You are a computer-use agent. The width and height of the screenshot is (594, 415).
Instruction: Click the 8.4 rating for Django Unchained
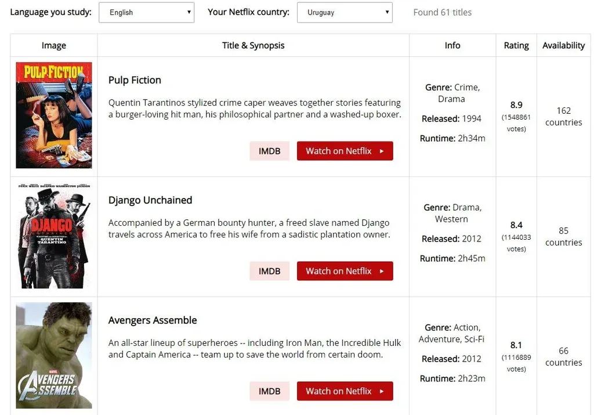pos(516,225)
